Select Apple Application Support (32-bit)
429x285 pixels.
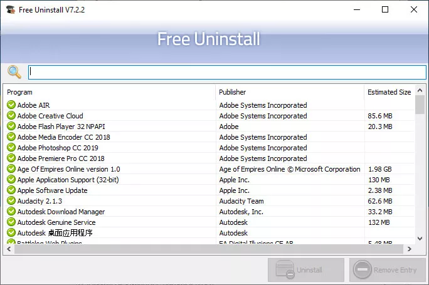pos(68,180)
